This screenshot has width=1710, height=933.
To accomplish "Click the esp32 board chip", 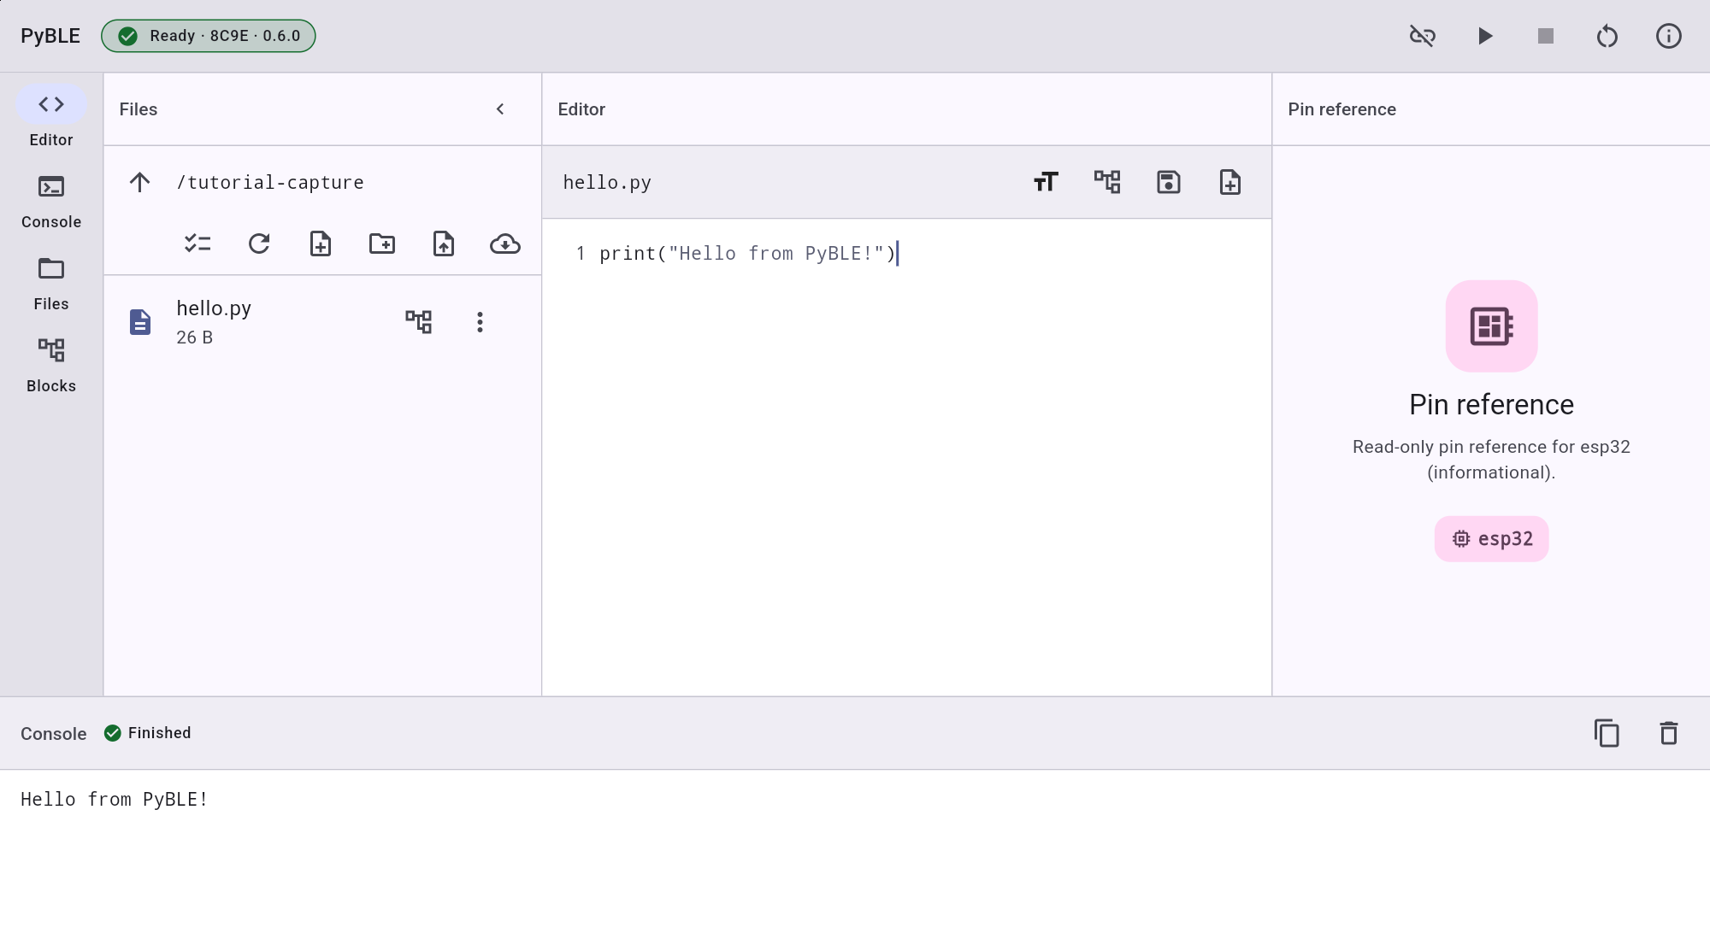I will pos(1492,539).
